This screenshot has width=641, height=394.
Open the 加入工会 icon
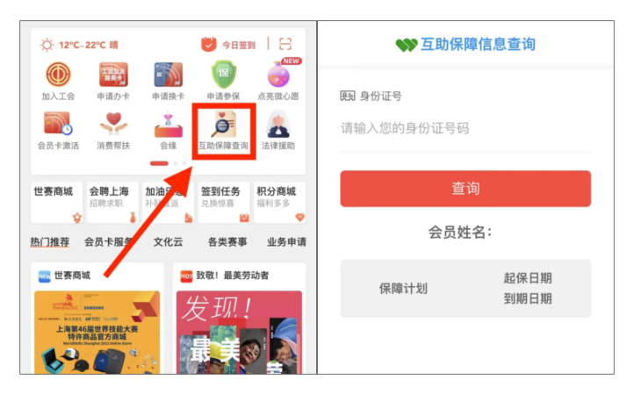(58, 75)
